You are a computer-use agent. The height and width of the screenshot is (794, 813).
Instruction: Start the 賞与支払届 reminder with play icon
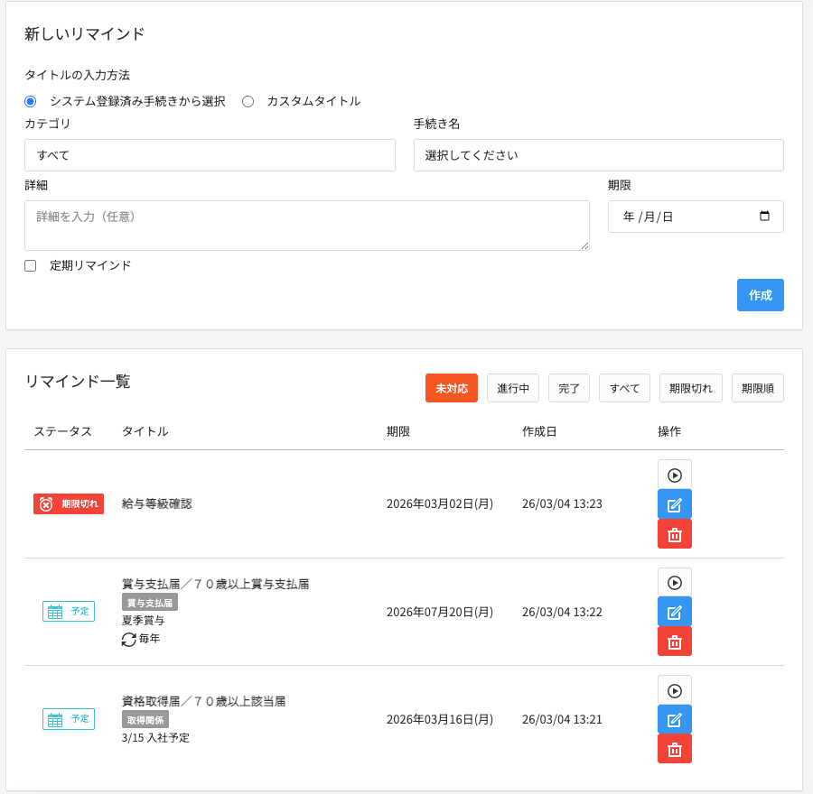pos(674,583)
